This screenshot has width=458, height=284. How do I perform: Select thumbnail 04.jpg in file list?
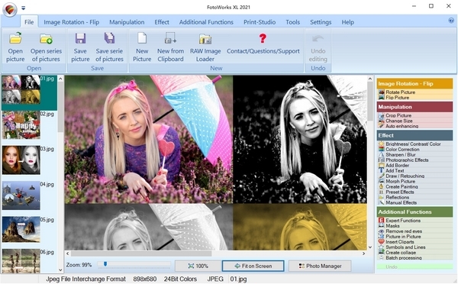21,195
